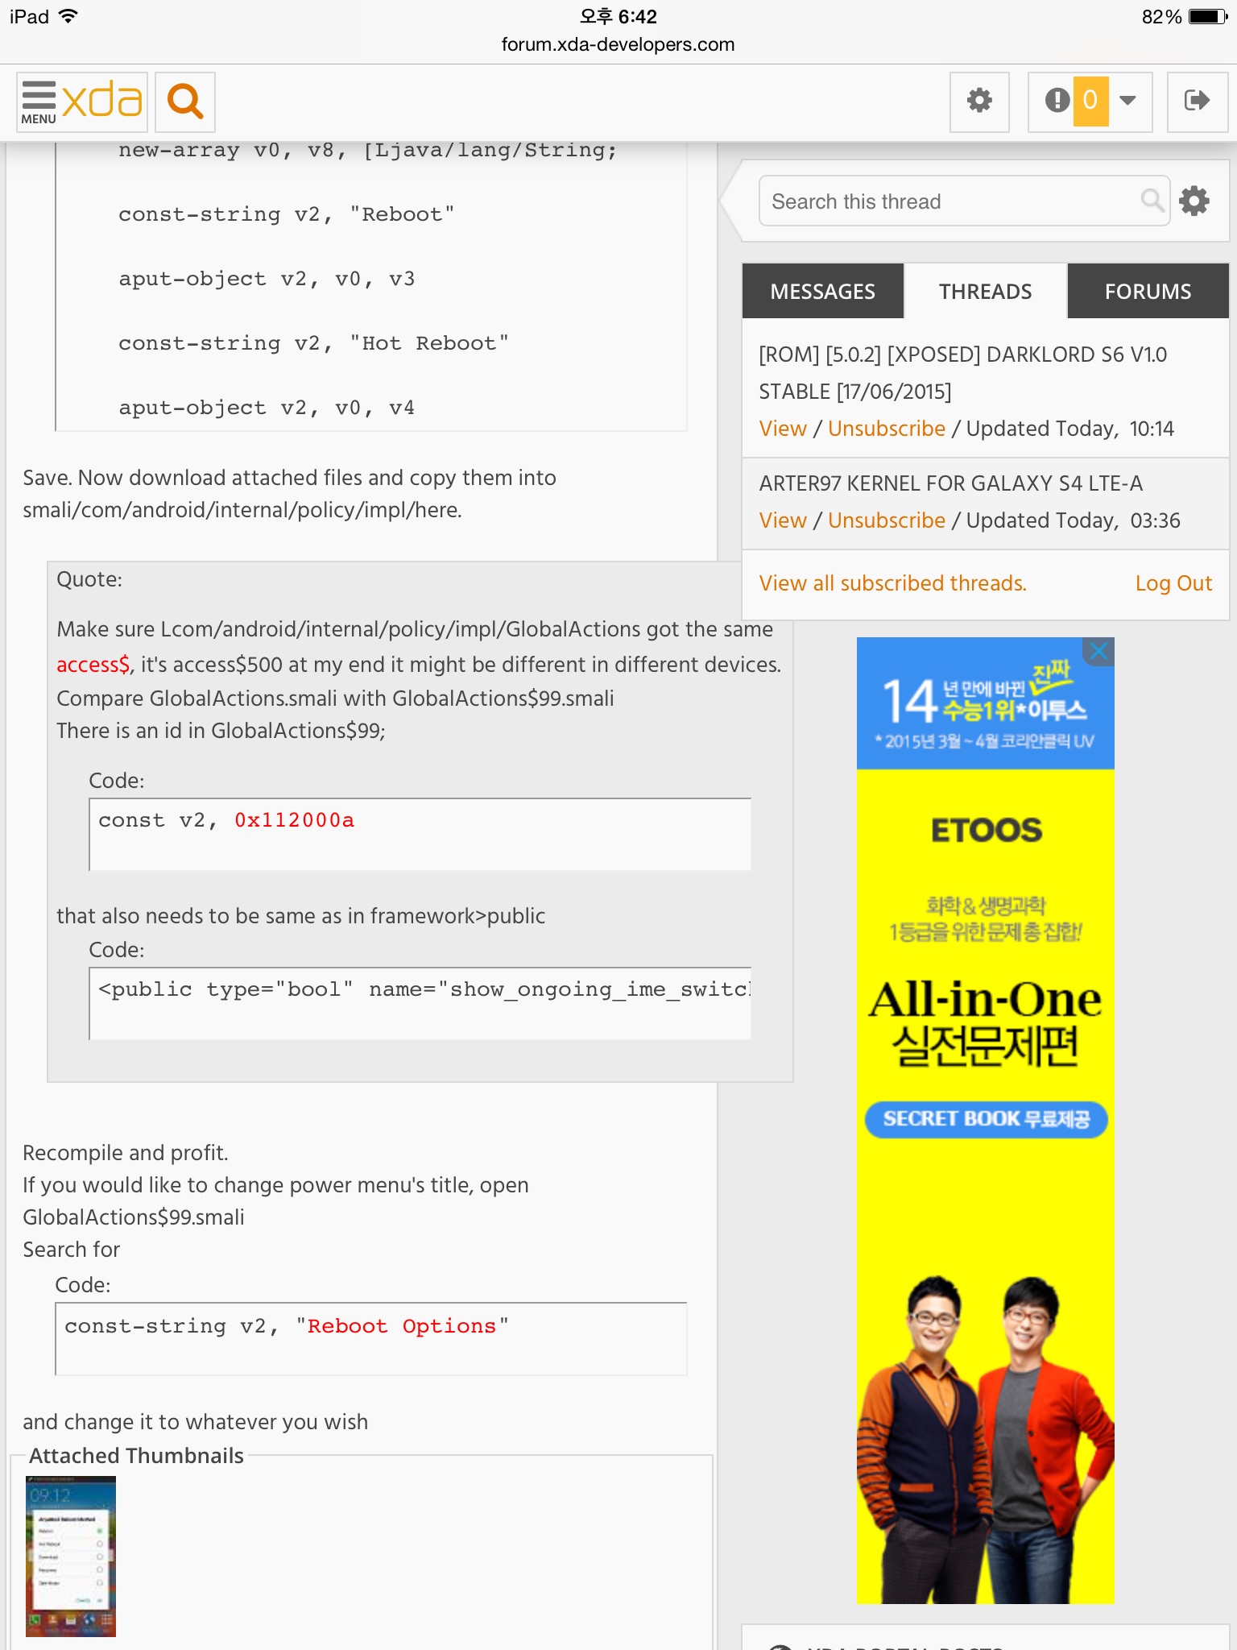
Task: Switch to the Messages tab
Action: [822, 292]
